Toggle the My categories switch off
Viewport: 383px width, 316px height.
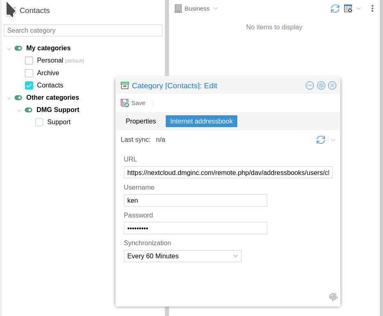click(18, 48)
